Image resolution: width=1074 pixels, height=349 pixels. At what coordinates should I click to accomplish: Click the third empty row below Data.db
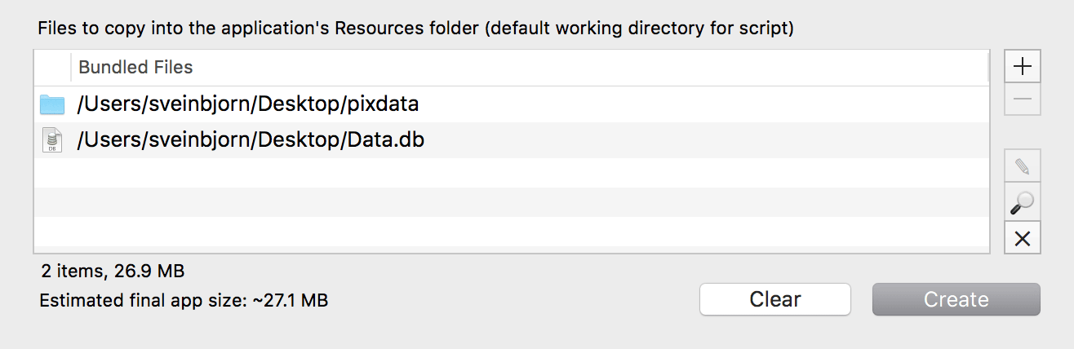pyautogui.click(x=490, y=231)
